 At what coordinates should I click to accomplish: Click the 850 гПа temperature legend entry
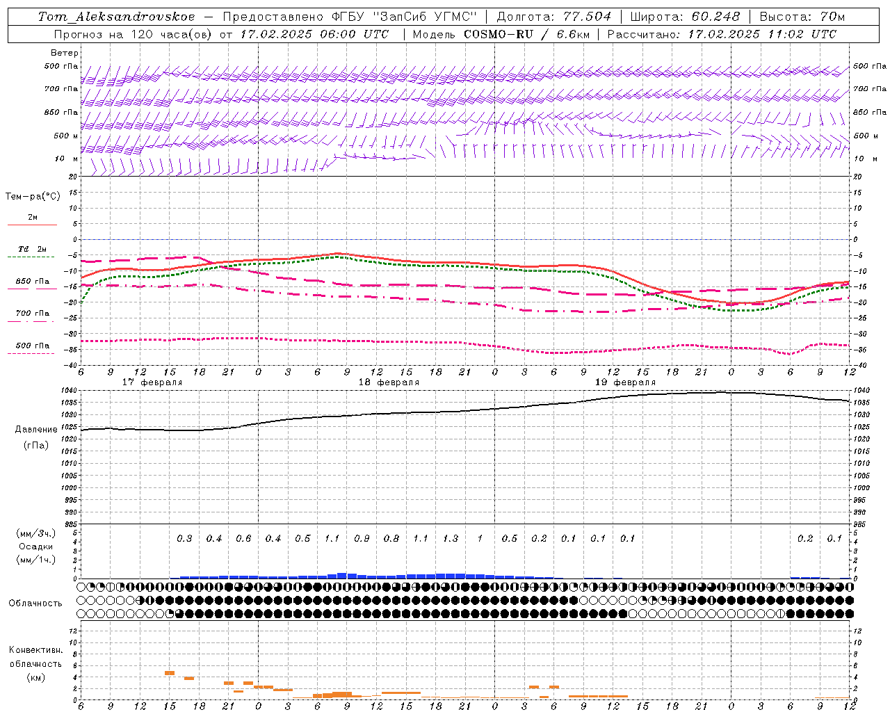(33, 282)
